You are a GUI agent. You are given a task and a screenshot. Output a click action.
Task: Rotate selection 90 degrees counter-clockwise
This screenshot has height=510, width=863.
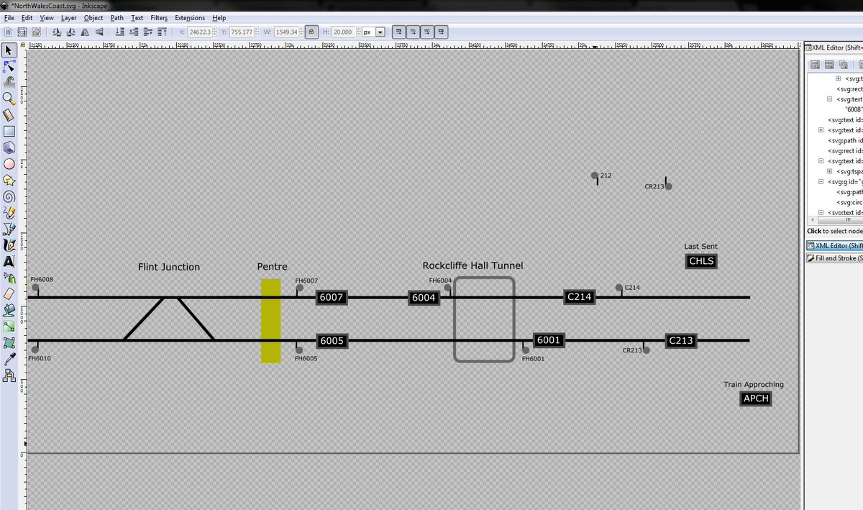click(x=56, y=32)
